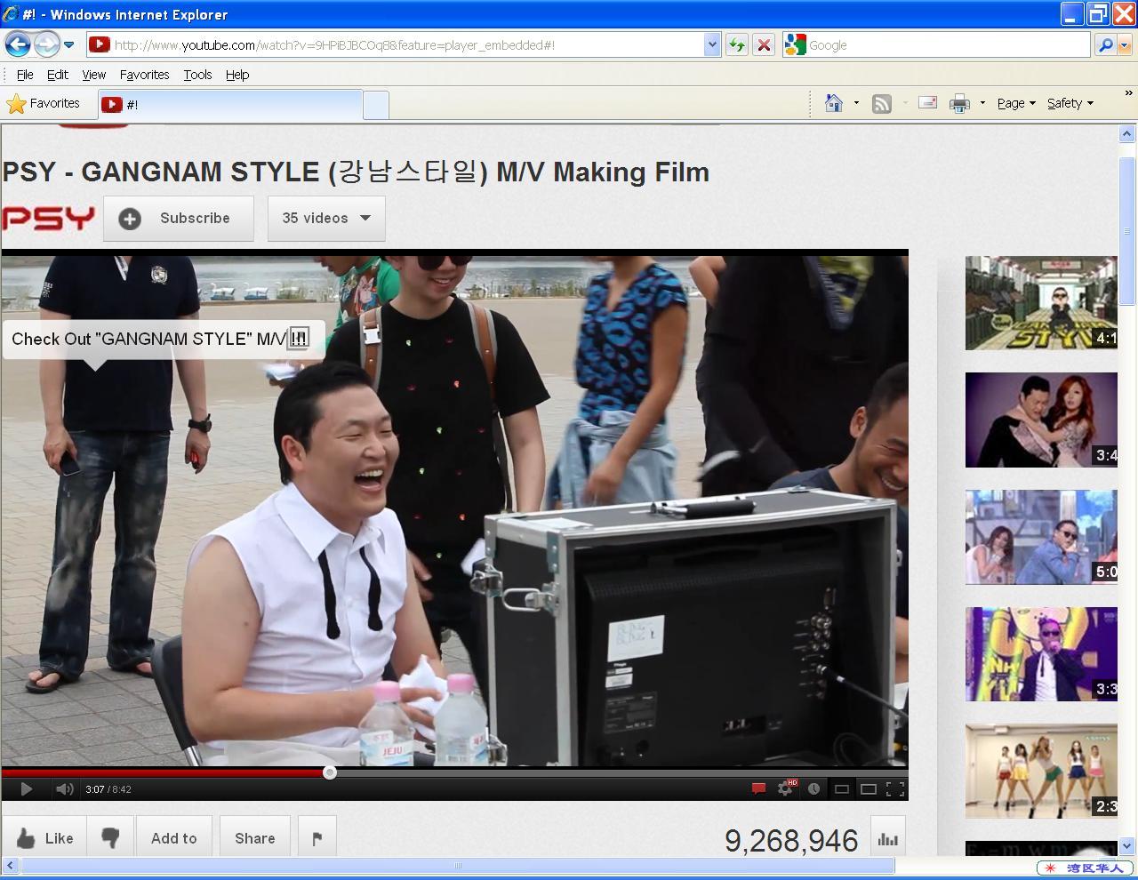Open the search provider dropdown arrow

pos(1124,44)
